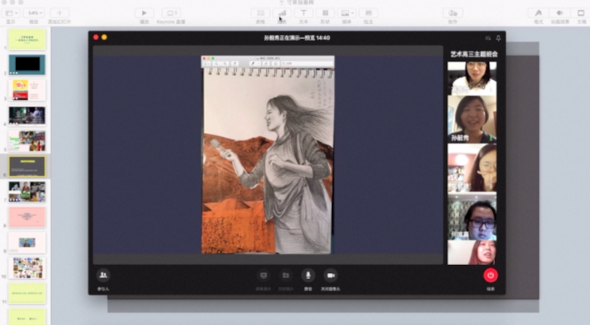The width and height of the screenshot is (590, 325).
Task: End the meeting with the red power button
Action: click(490, 275)
